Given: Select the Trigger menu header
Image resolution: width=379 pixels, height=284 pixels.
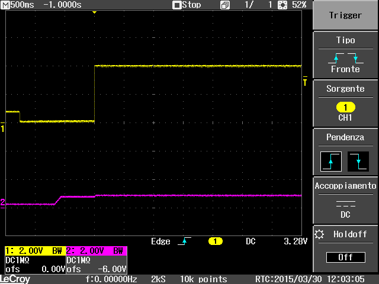Looking at the screenshot, I should point(345,15).
